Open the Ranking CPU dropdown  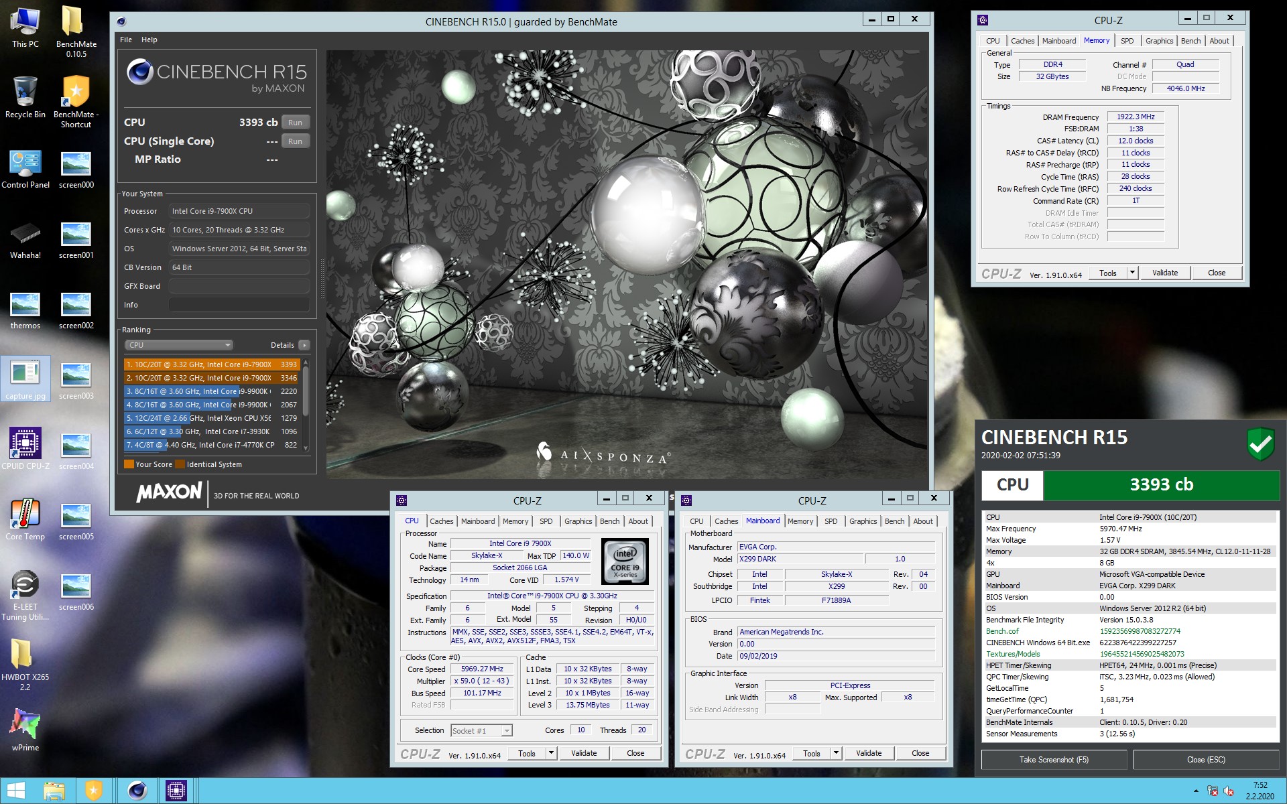click(x=178, y=345)
